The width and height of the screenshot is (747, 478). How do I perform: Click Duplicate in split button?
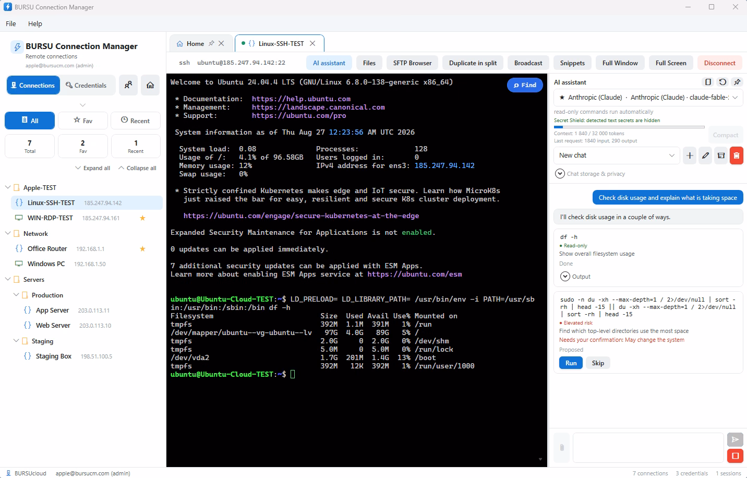(473, 63)
